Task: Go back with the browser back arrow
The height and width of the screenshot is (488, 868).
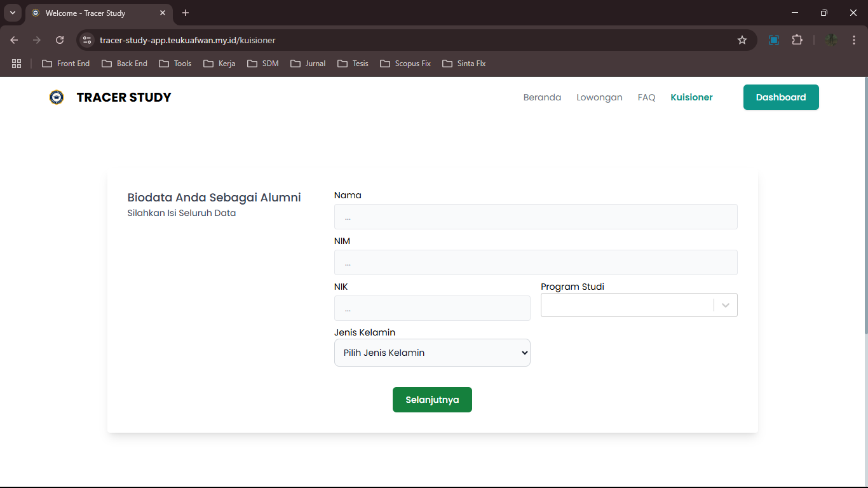Action: coord(14,40)
